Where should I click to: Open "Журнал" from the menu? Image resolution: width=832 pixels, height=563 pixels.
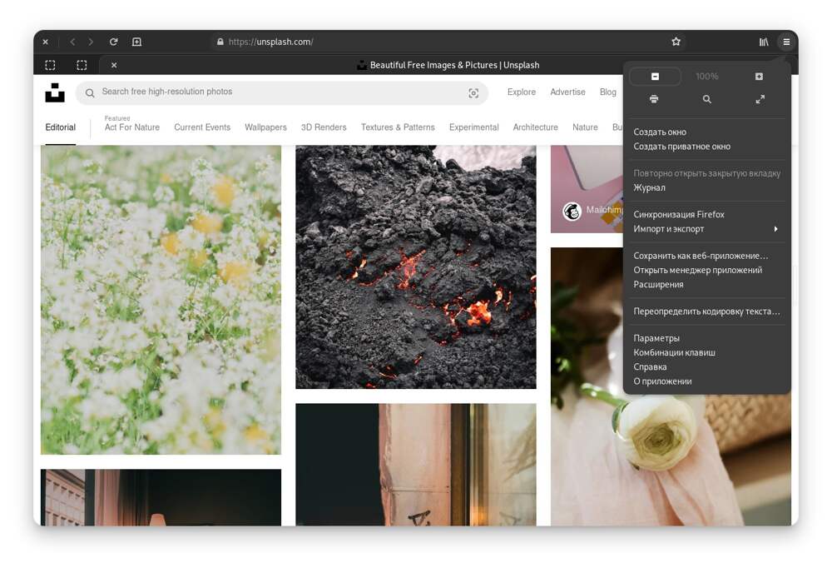pyautogui.click(x=649, y=188)
